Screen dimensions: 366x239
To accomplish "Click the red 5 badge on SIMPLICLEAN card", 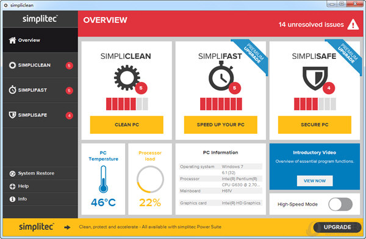I will tap(141, 88).
